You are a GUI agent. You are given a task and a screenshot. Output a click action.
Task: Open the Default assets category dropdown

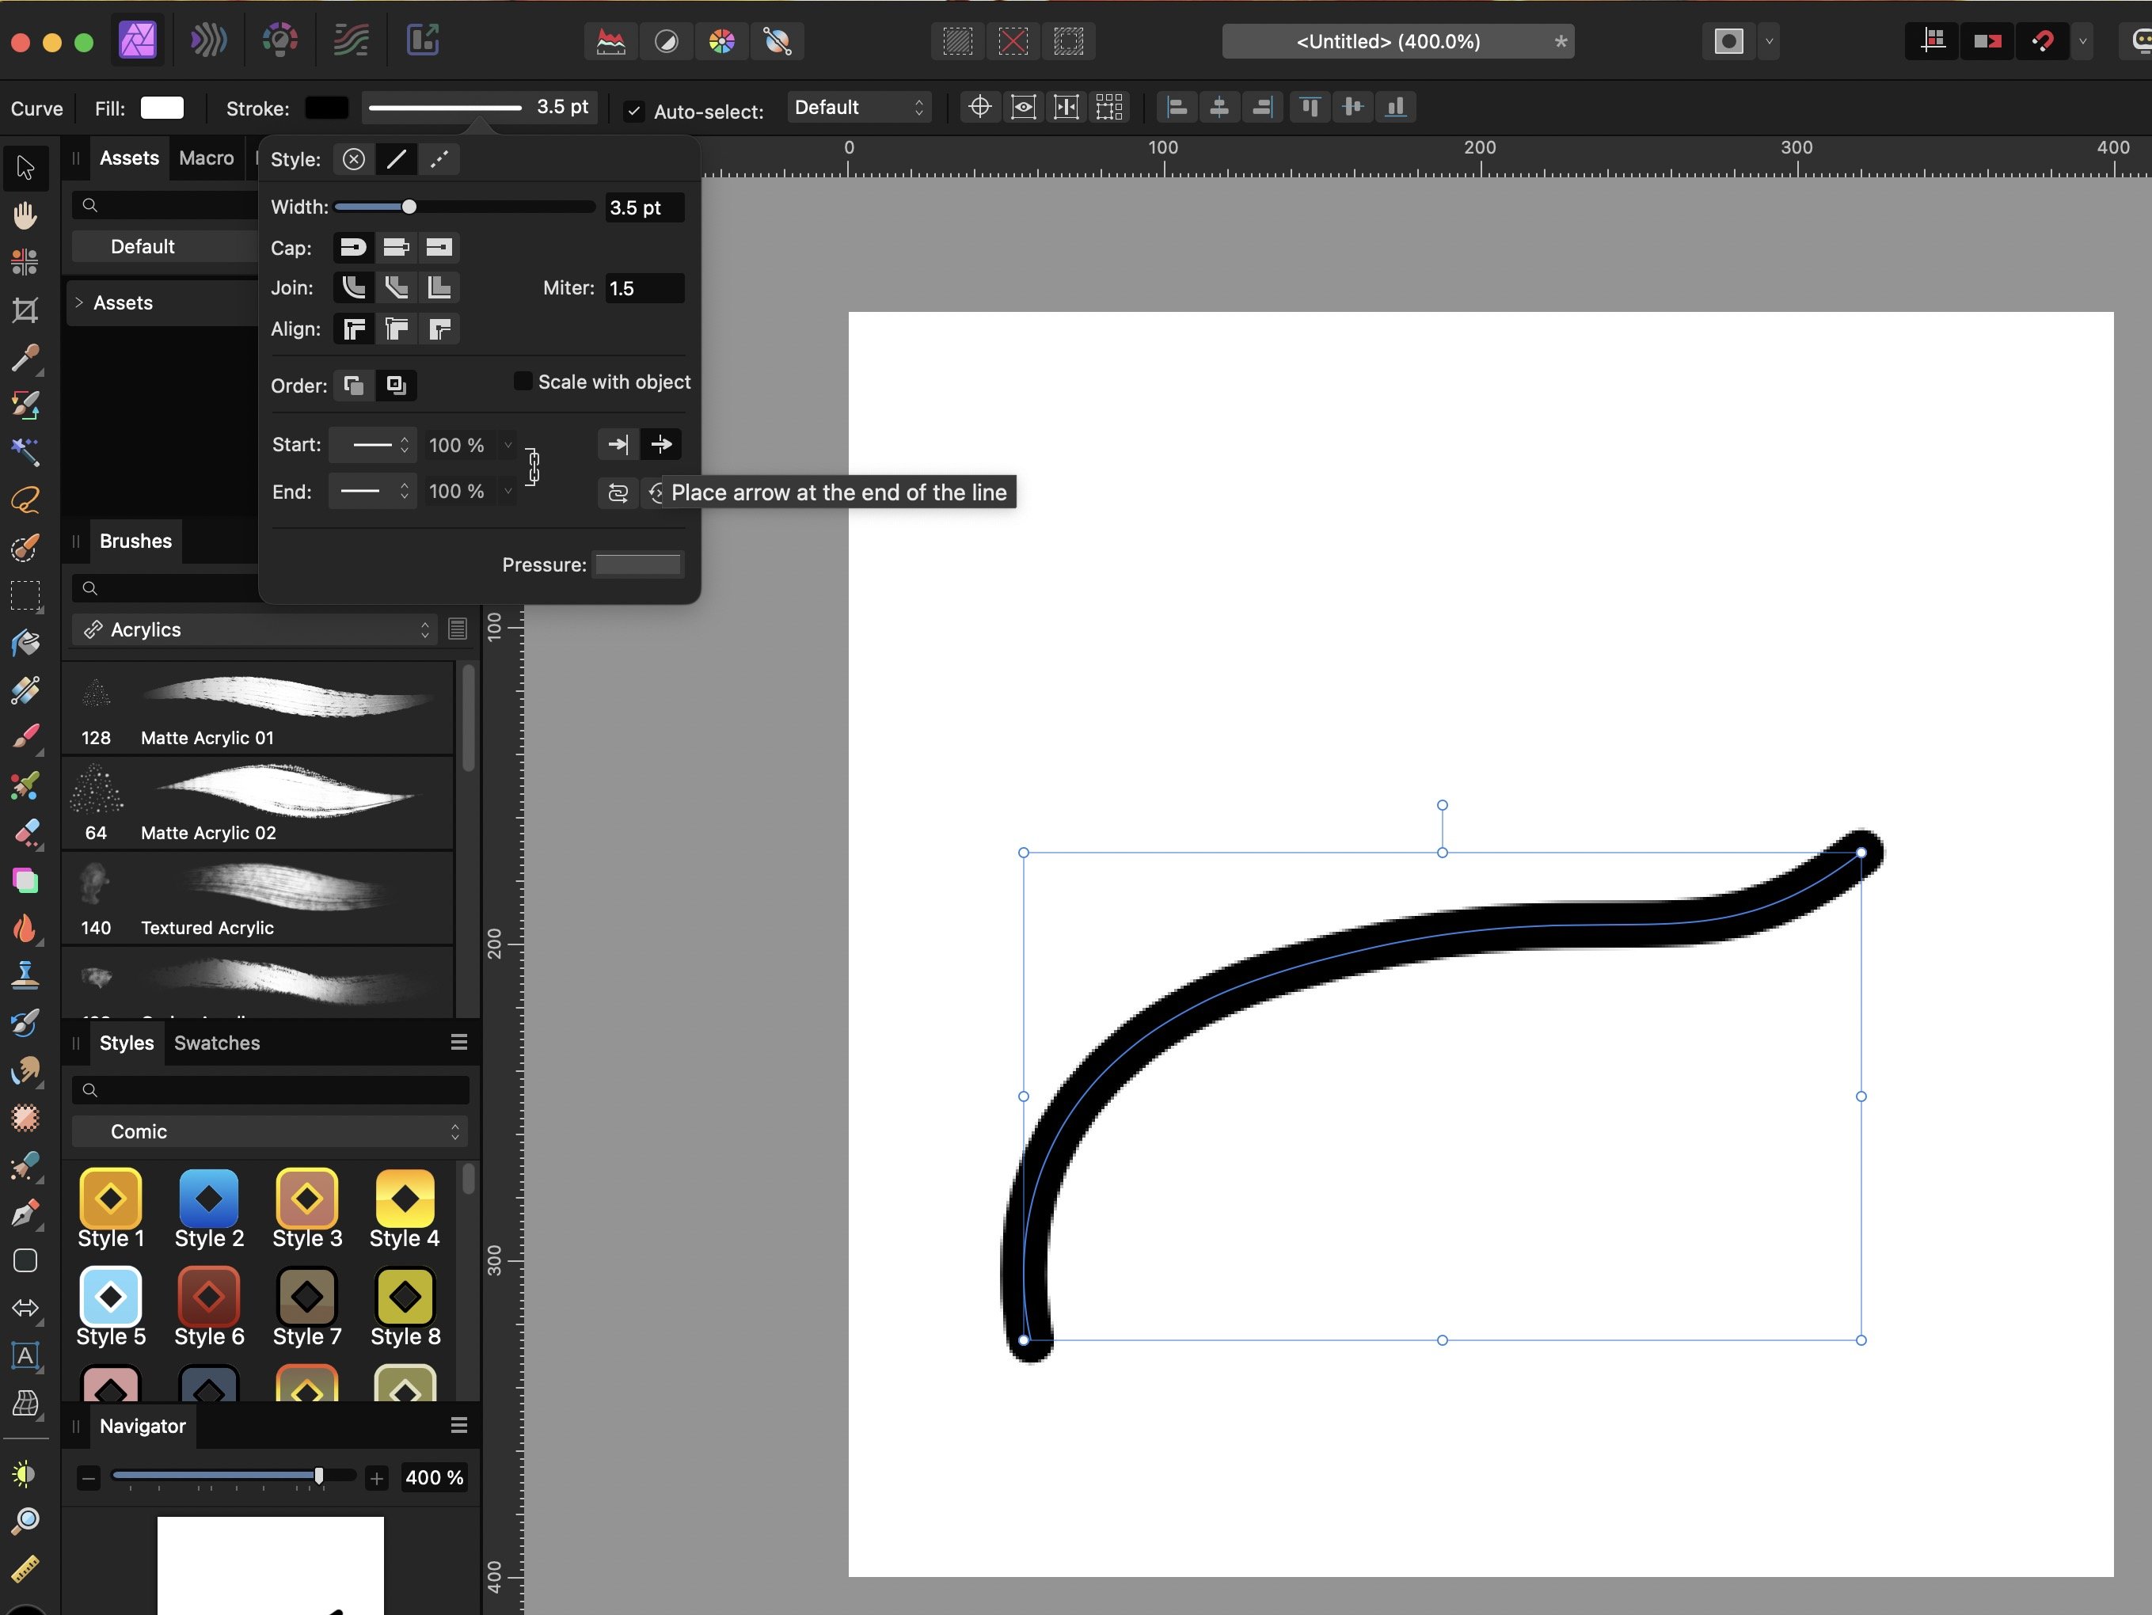tap(165, 246)
